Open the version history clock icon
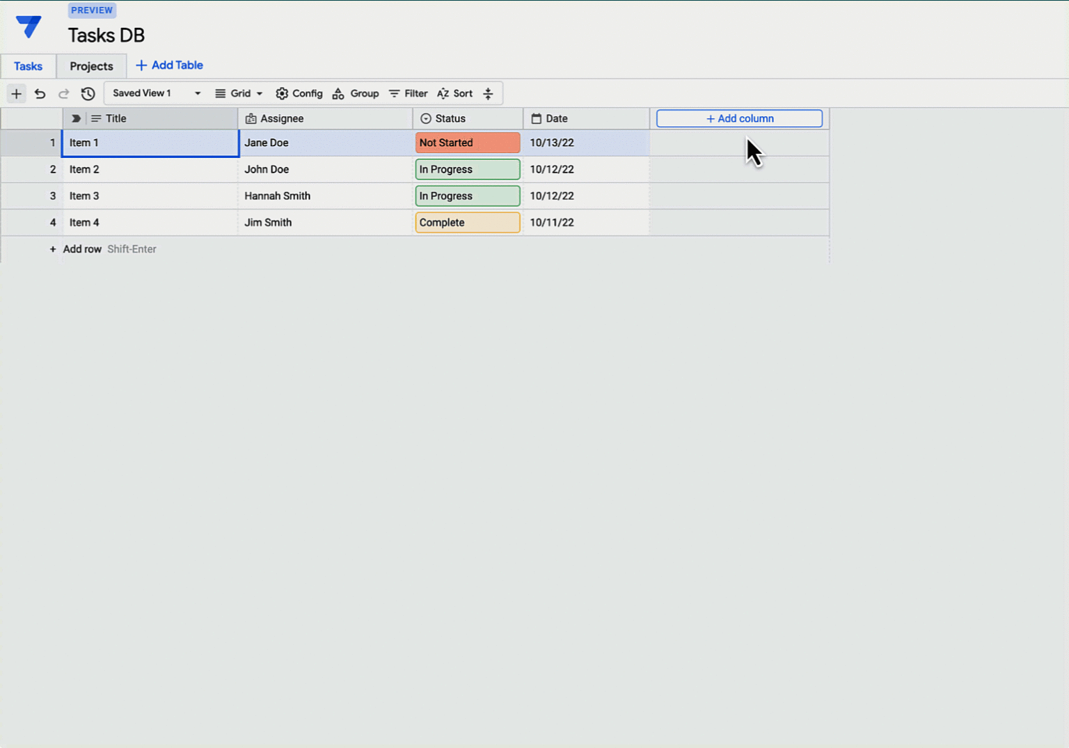 88,93
